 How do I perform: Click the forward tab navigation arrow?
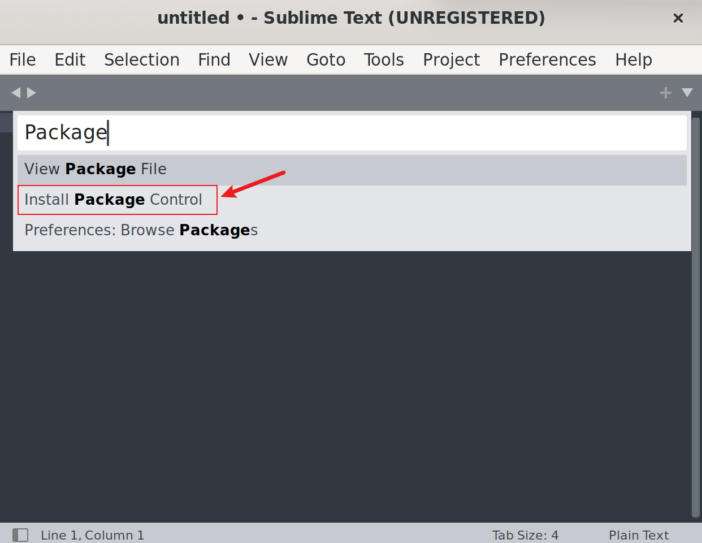[32, 92]
